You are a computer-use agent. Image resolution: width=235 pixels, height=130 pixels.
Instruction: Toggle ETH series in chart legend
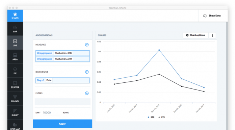pyautogui.click(x=162, y=117)
